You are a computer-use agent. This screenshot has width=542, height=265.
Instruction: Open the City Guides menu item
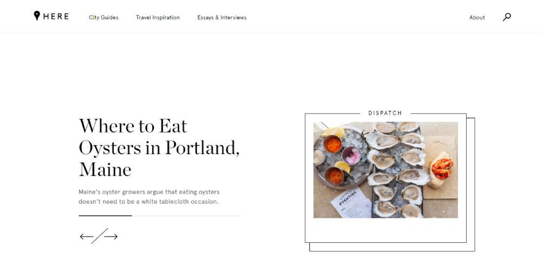click(104, 17)
